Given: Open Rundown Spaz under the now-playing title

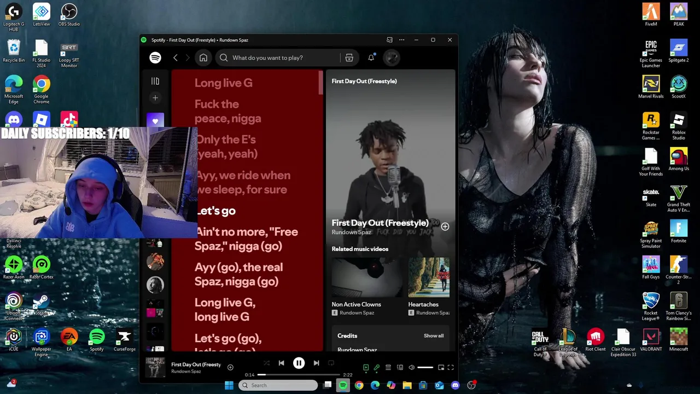Looking at the screenshot, I should coord(351,233).
